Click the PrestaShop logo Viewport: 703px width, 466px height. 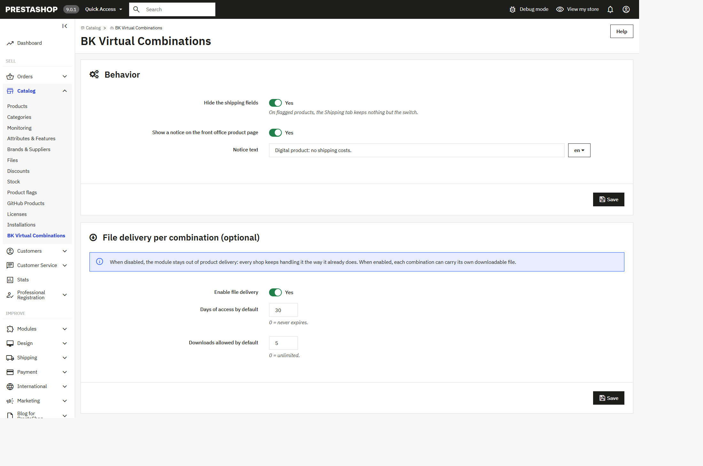pos(31,9)
